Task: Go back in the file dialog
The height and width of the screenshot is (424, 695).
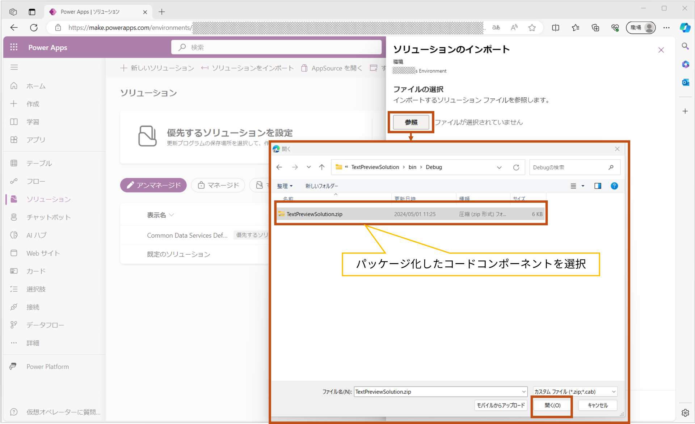Action: (x=279, y=167)
